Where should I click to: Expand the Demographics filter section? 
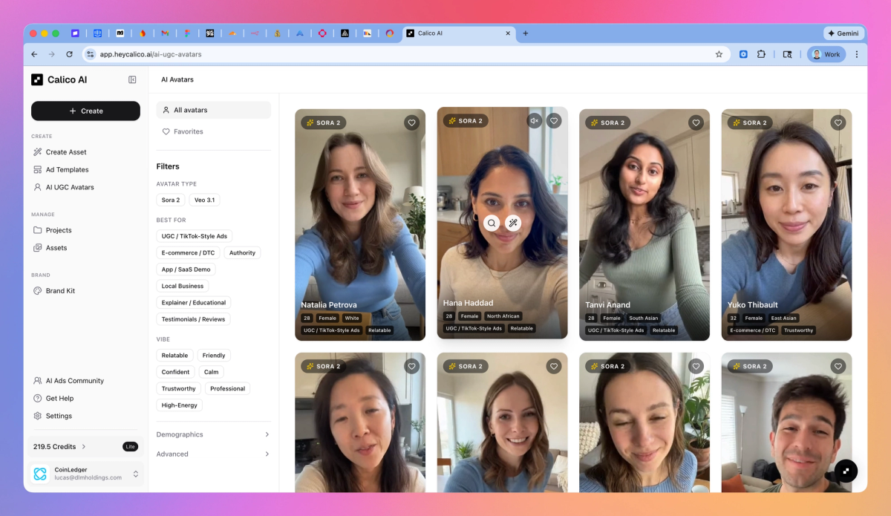point(214,434)
